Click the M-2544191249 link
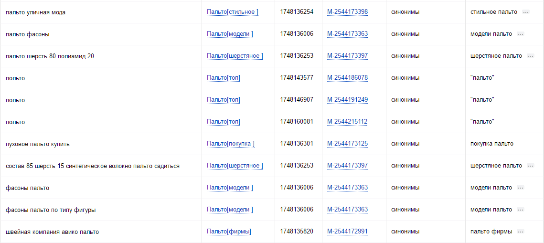 coord(347,100)
